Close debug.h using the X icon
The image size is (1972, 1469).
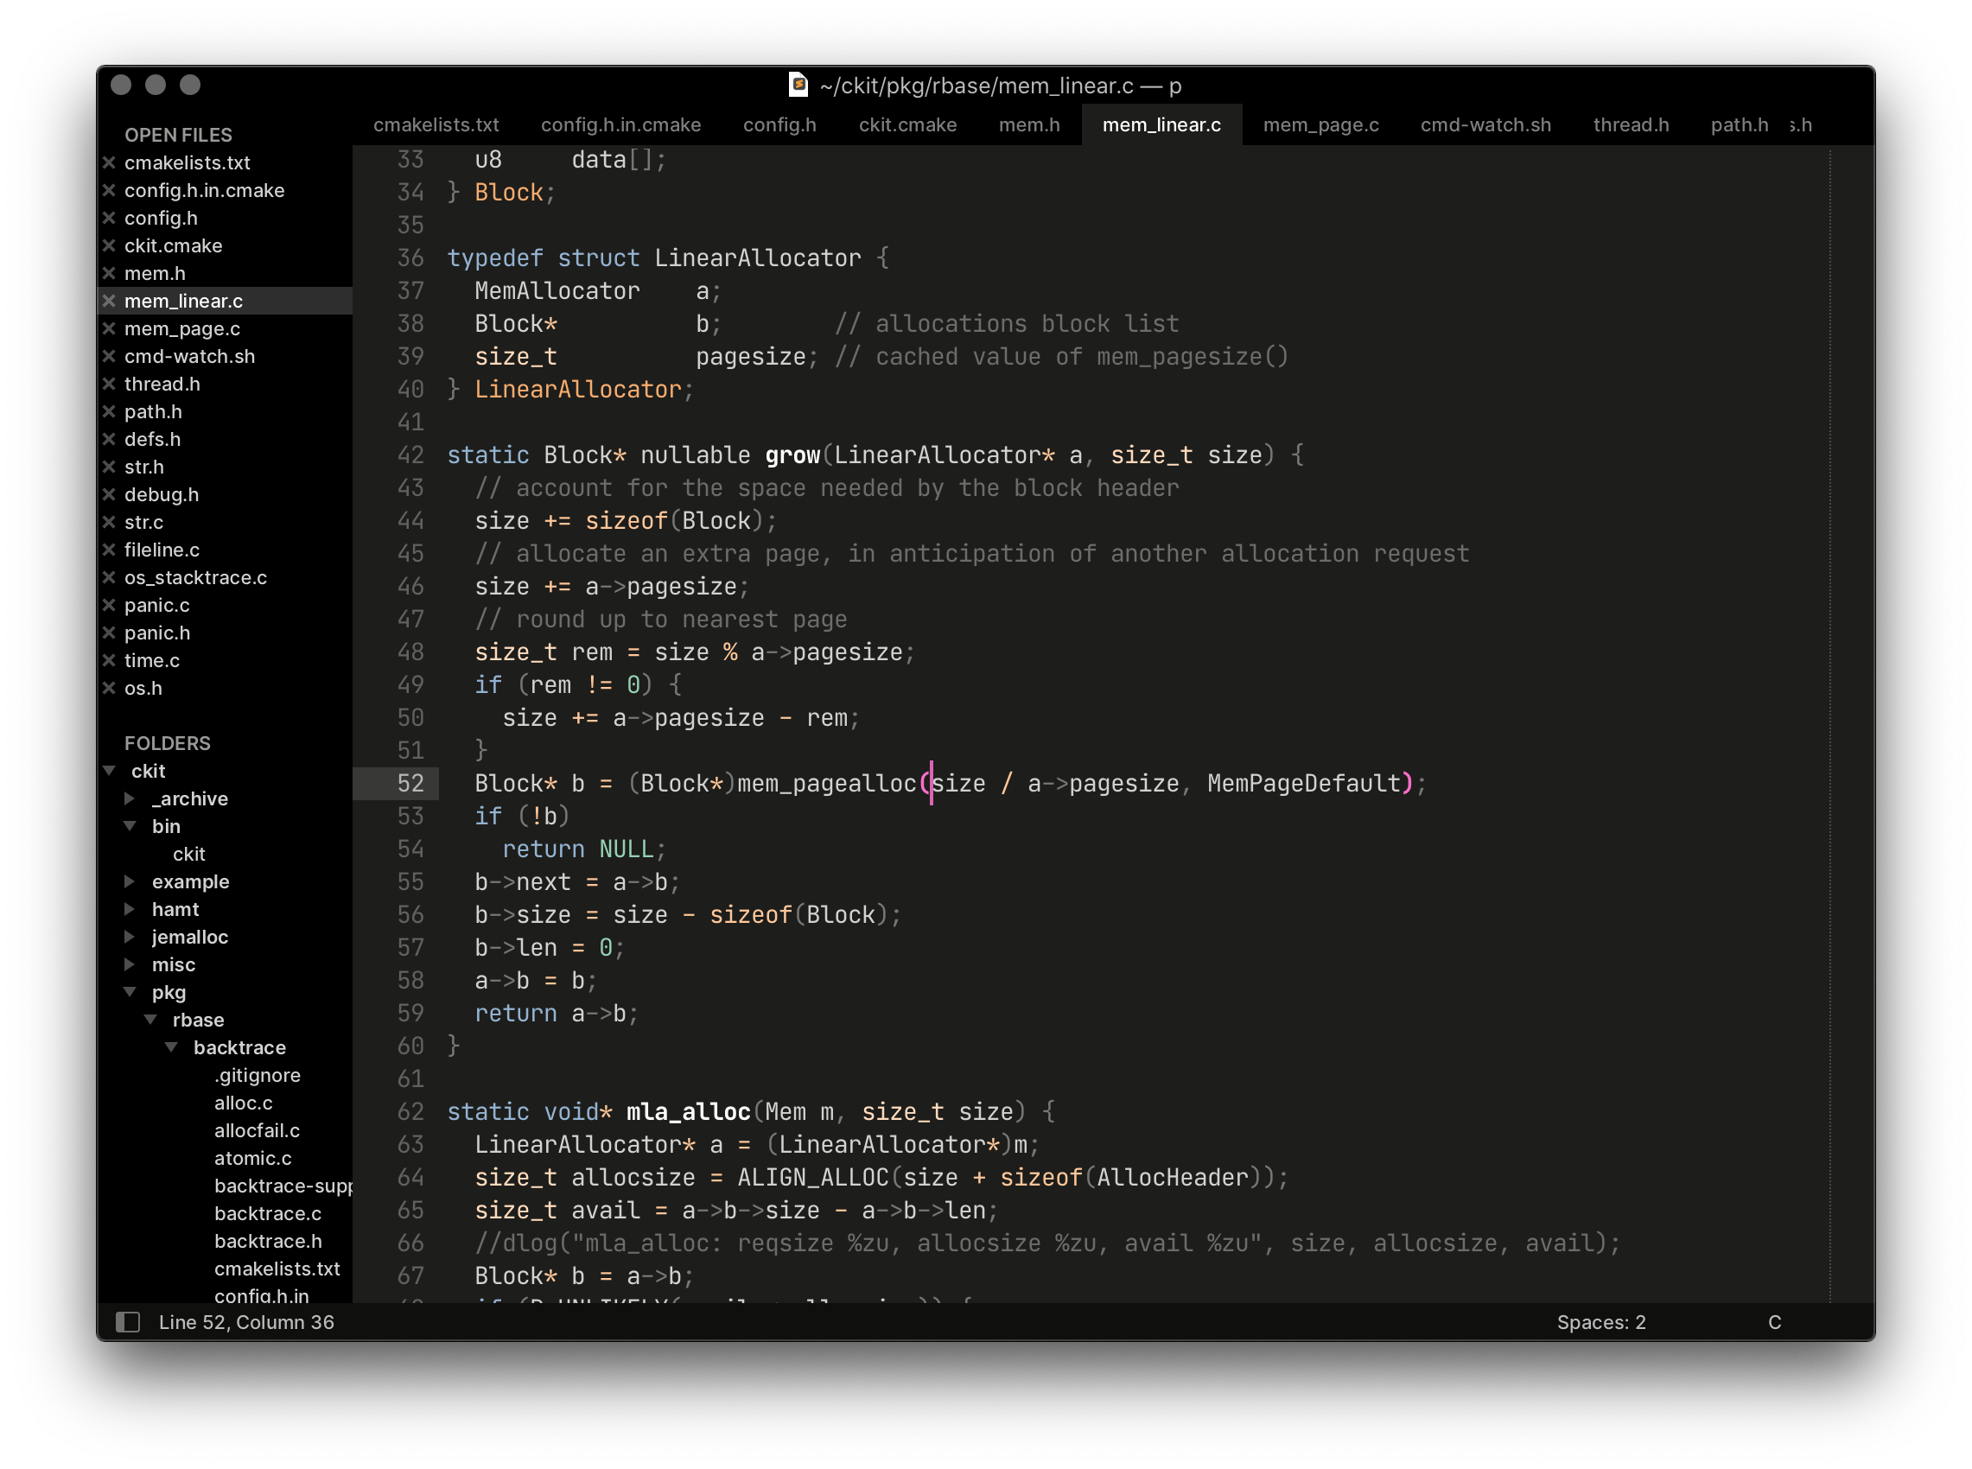pos(109,494)
